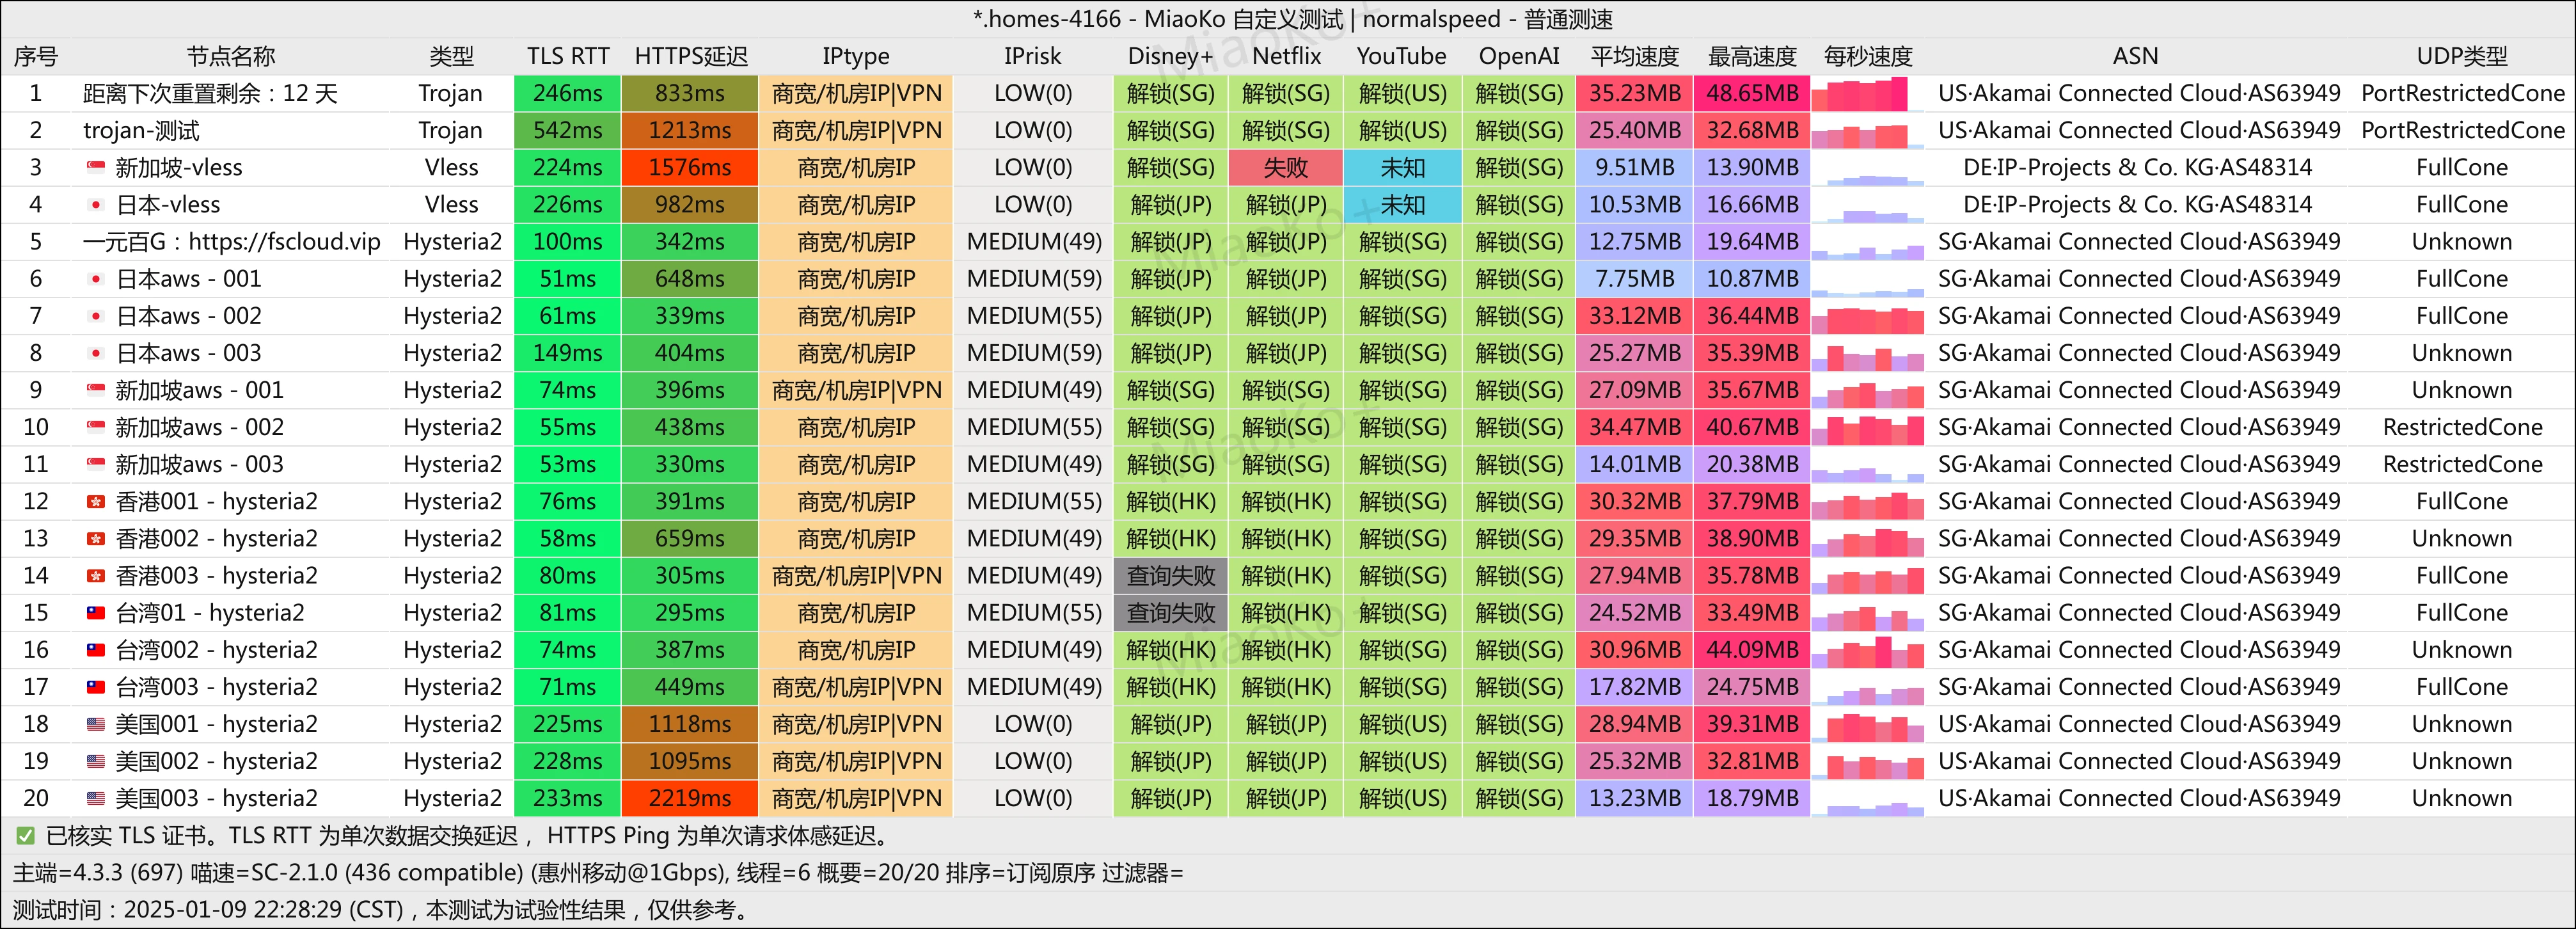Click the Netflix column header
The height and width of the screenshot is (929, 2576).
[1286, 56]
